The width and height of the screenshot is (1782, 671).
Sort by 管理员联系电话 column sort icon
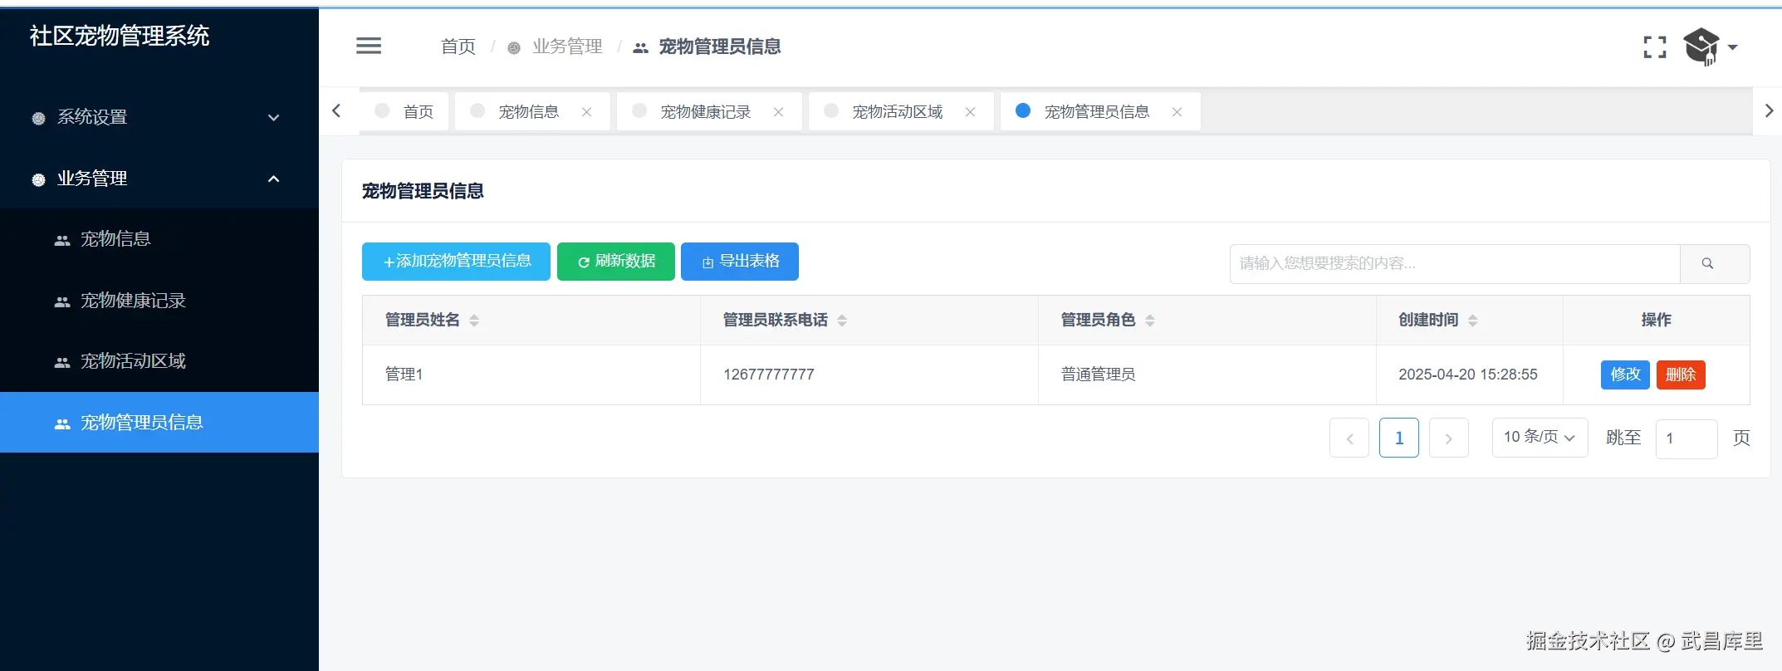pyautogui.click(x=842, y=321)
